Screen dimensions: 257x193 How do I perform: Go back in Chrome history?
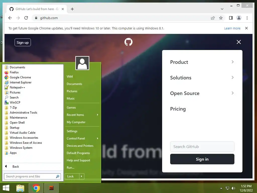tap(10, 18)
